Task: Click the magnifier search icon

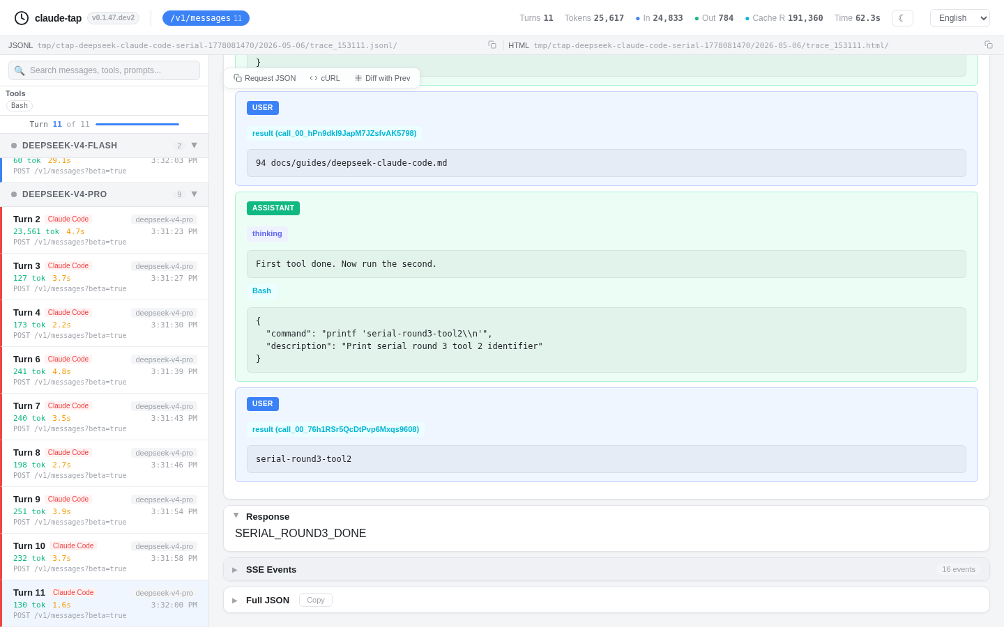Action: click(20, 70)
